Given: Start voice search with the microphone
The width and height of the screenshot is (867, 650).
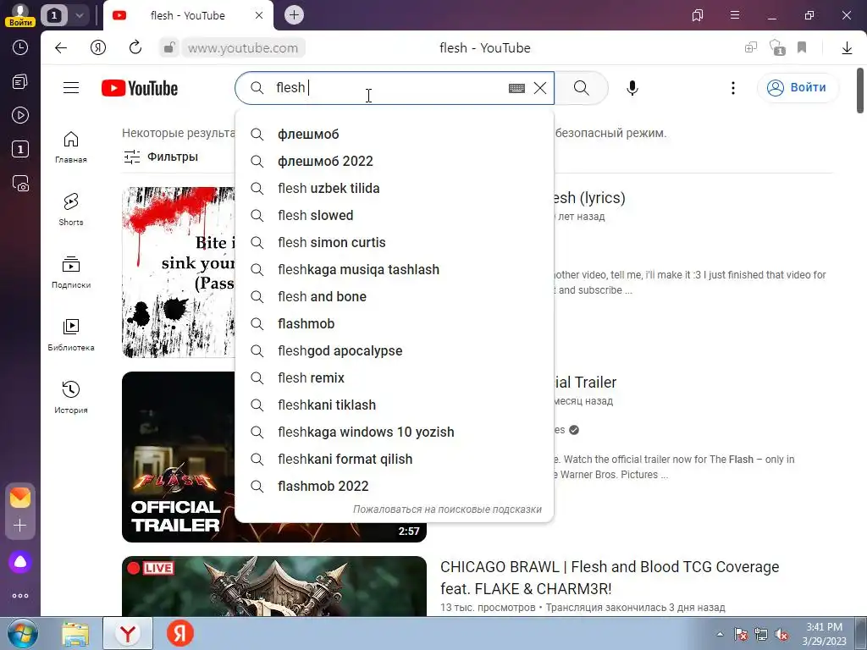Looking at the screenshot, I should coord(632,88).
